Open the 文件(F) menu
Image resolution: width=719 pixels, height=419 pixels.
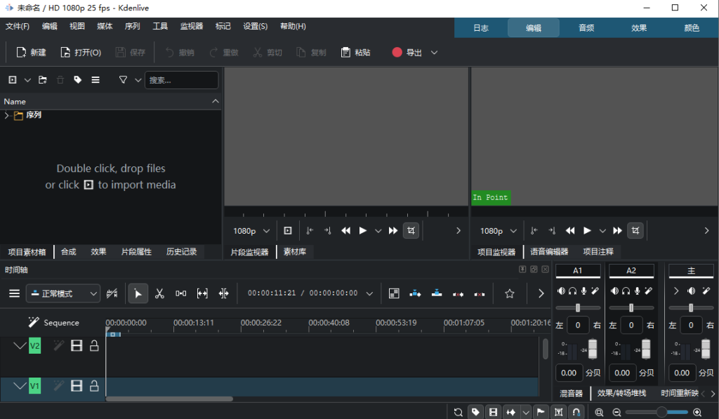(18, 26)
